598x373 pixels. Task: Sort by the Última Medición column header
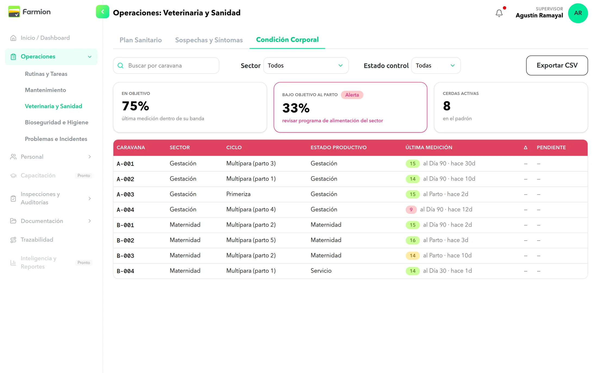click(x=429, y=147)
